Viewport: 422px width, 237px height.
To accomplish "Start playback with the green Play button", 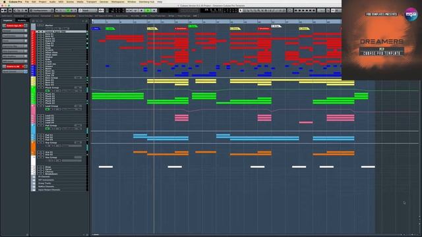I will click(148, 11).
